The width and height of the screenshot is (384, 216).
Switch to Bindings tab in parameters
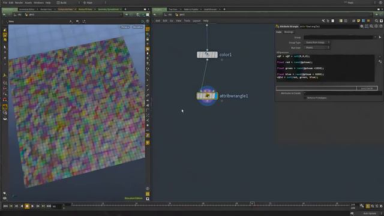click(x=289, y=32)
